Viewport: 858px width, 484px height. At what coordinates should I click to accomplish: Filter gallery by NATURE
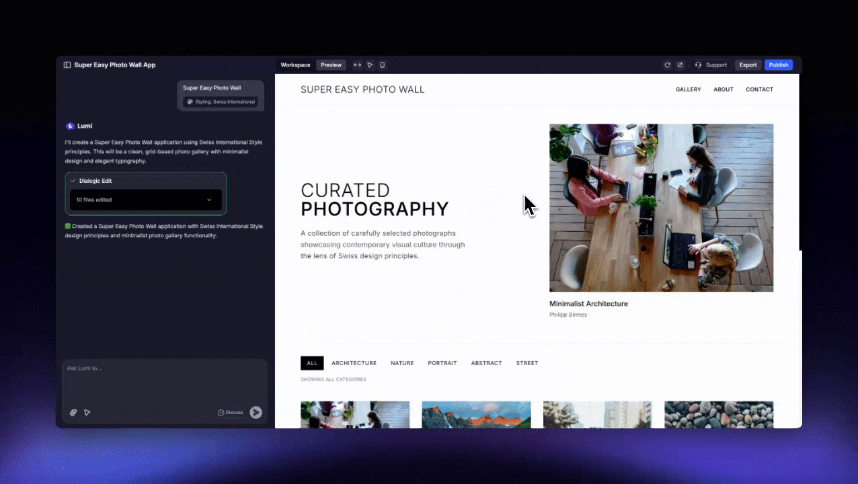[402, 363]
